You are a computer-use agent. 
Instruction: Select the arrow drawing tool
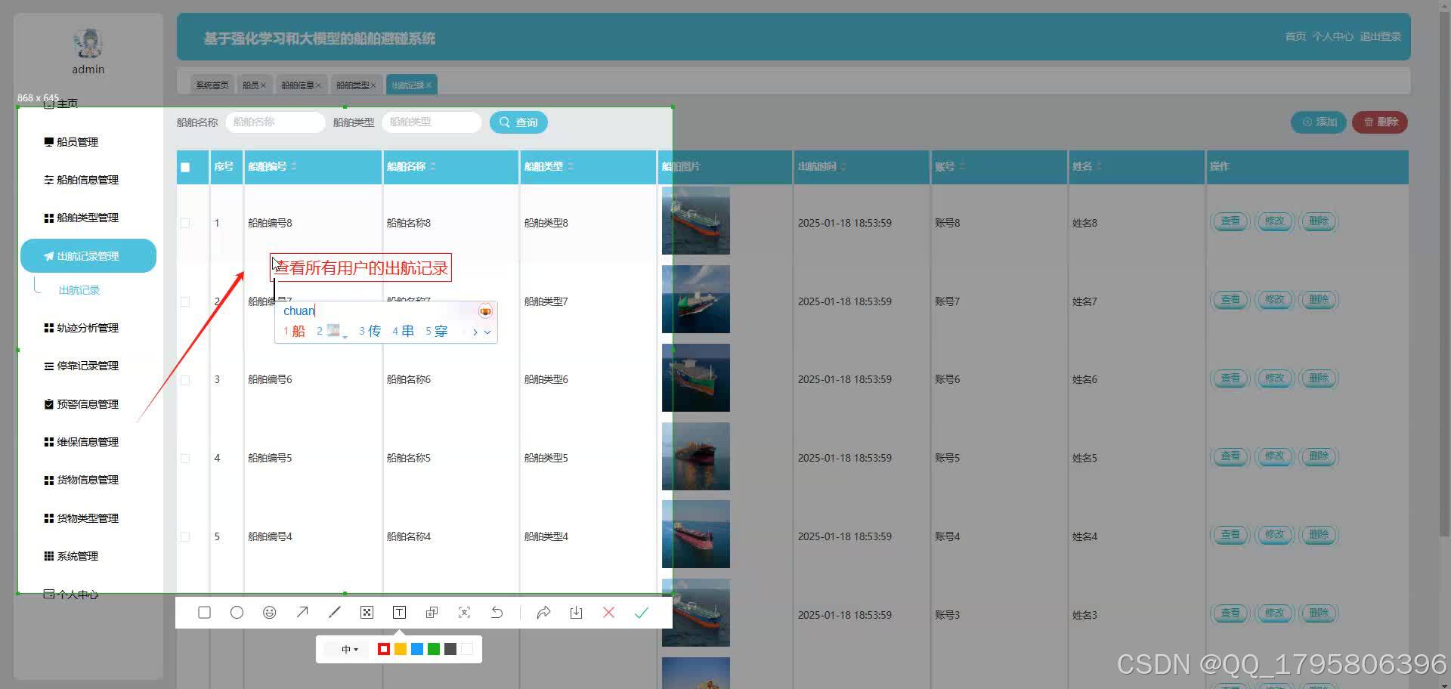click(302, 613)
